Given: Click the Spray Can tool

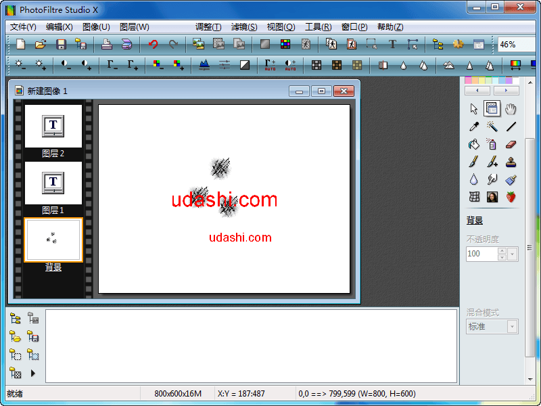Looking at the screenshot, I should [x=492, y=144].
